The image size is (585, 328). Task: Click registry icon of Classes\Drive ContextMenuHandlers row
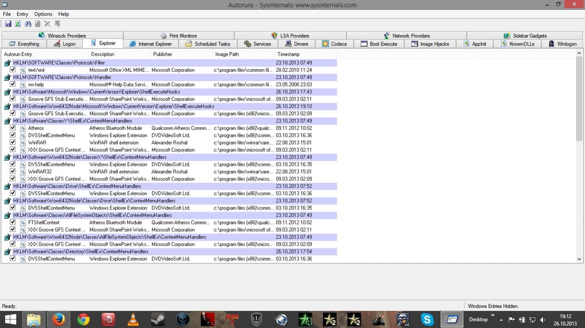coord(7,186)
